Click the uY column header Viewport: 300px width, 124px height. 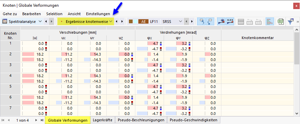(92, 38)
